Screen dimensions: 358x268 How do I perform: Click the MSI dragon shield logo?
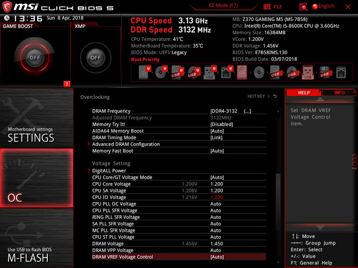[x=7, y=6]
